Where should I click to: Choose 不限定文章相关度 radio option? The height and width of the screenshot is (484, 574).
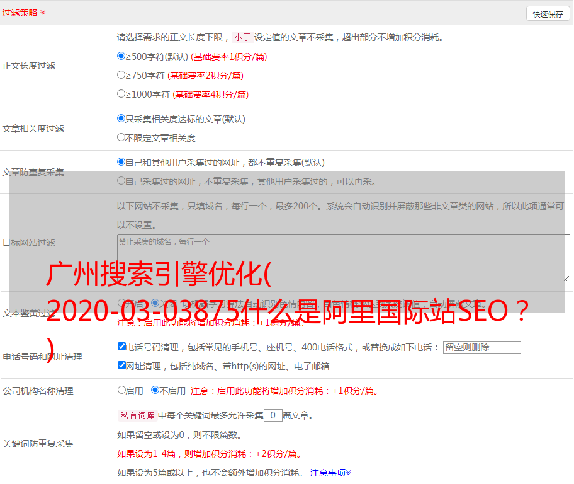(x=121, y=137)
